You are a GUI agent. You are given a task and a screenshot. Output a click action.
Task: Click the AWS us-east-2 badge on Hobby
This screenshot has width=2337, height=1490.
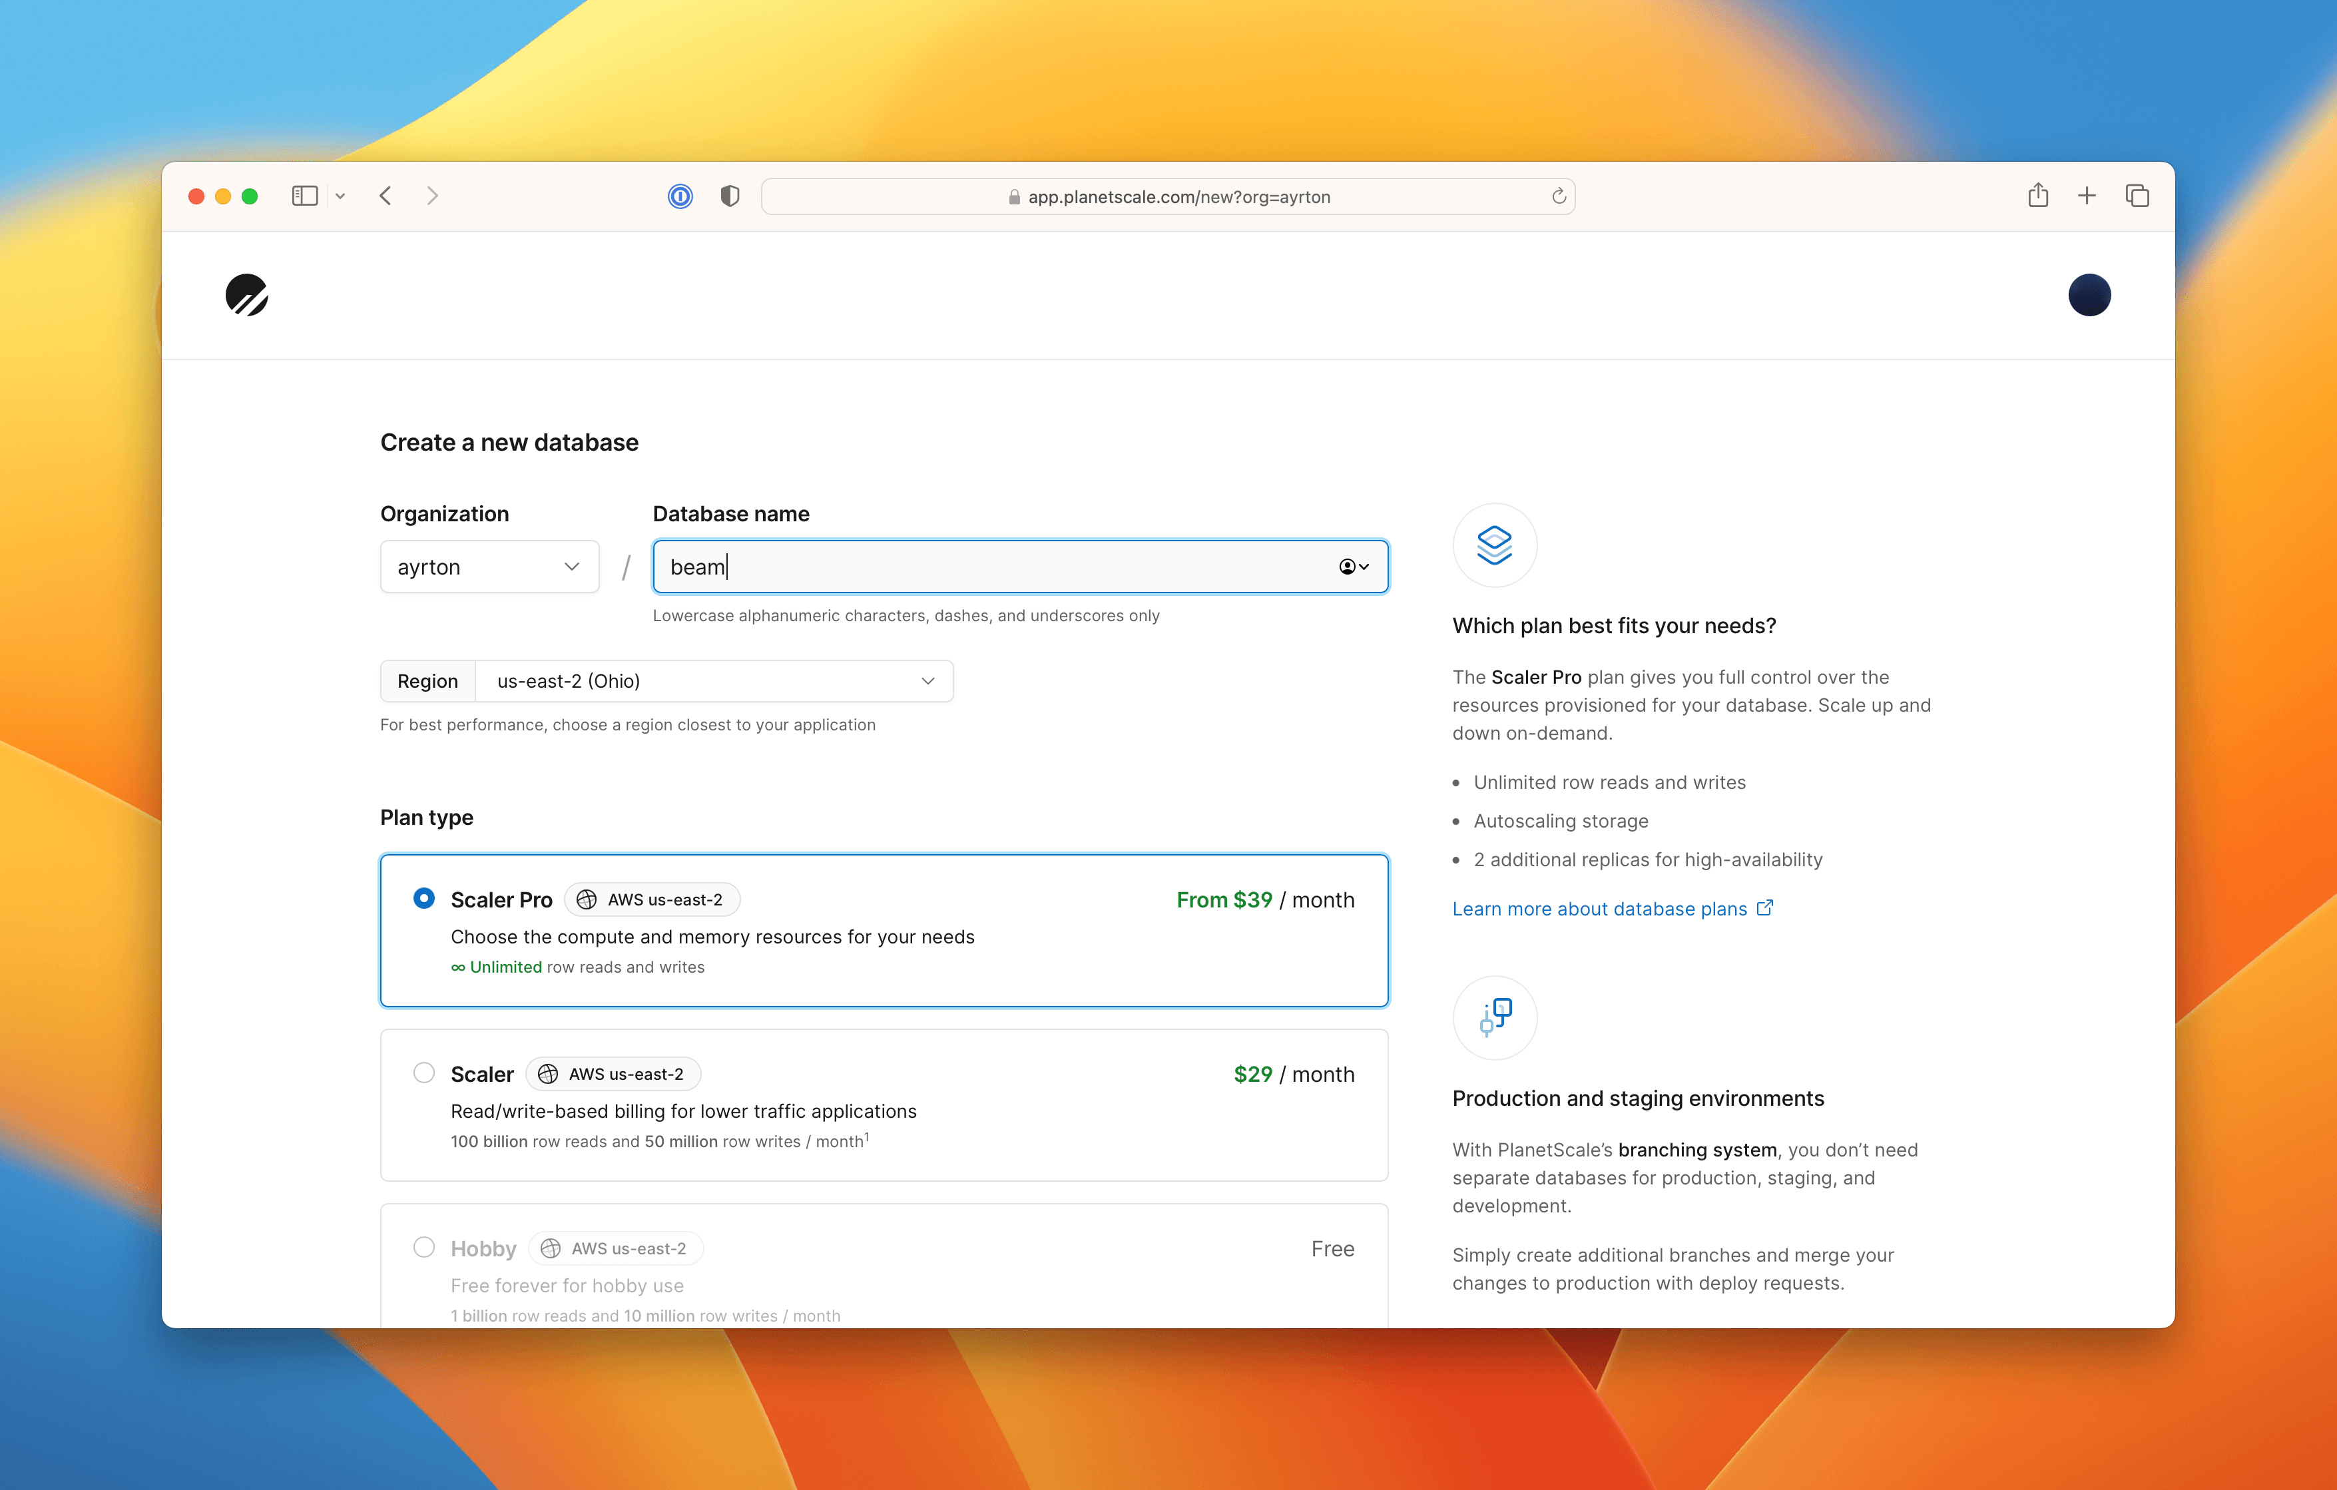(617, 1248)
